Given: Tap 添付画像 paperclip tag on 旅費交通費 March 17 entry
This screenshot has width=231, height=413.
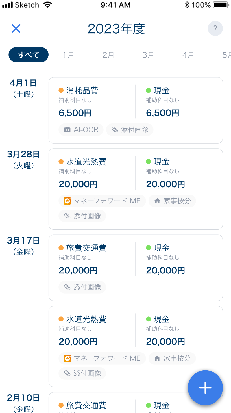Looking at the screenshot, I should [82, 287].
